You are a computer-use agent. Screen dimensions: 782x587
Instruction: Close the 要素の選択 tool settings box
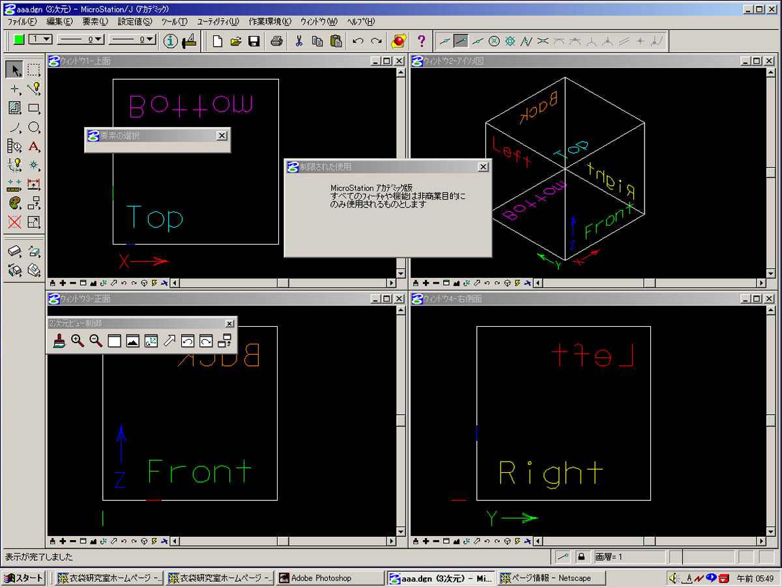(x=222, y=136)
